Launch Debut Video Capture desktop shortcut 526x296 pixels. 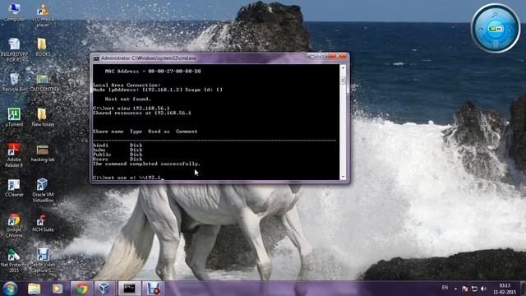[43, 261]
